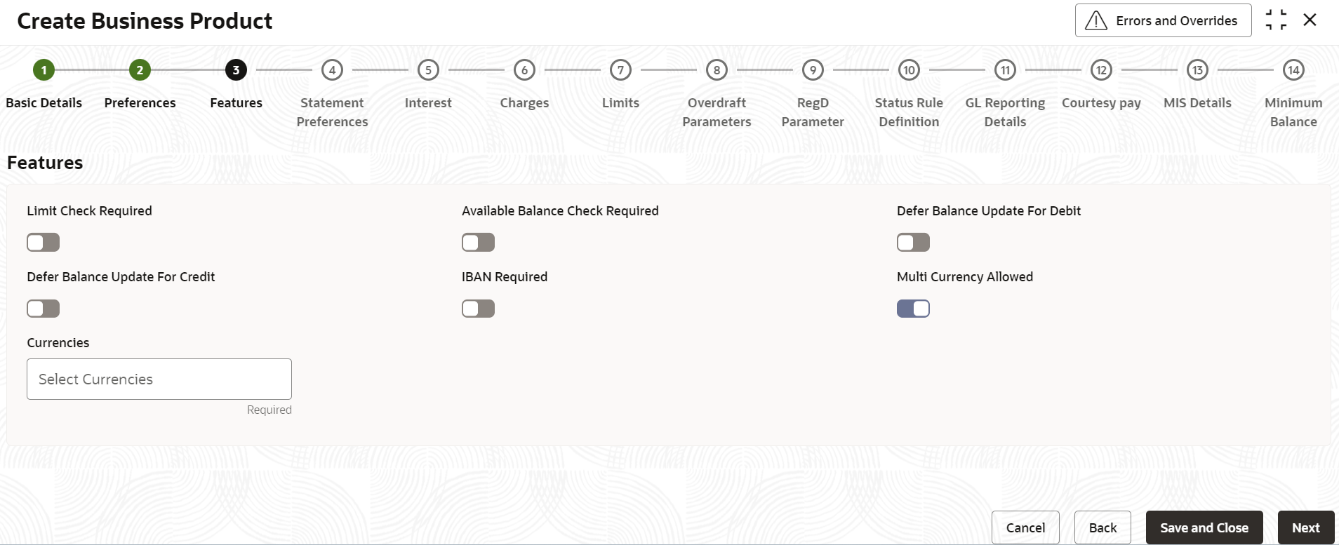Go to step 1 Basic Details circle
This screenshot has width=1339, height=545.
[44, 70]
